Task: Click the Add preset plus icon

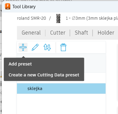Action: click(x=23, y=47)
